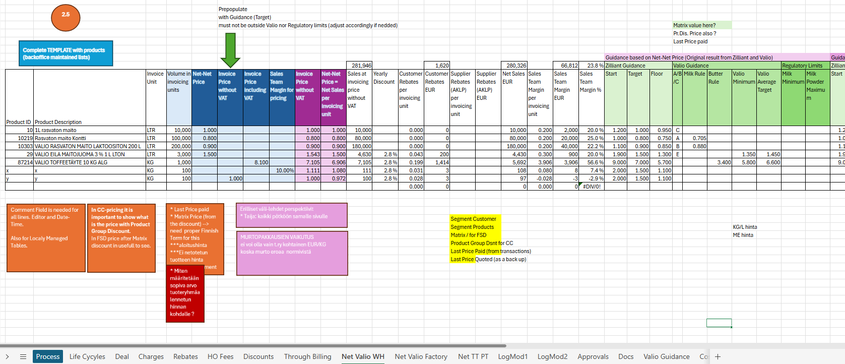
Task: Click the sheet tab scroll right arrow
Action: click(x=8, y=356)
